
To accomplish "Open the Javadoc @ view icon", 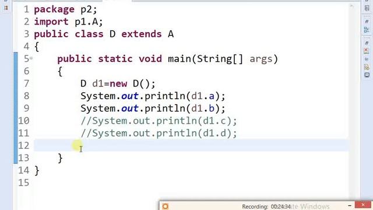I will point(367,59).
